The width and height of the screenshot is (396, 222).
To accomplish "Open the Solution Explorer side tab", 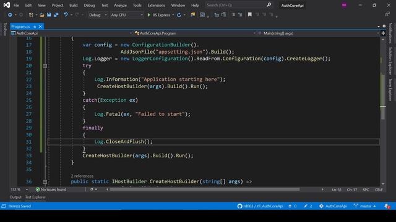I will coord(390,60).
